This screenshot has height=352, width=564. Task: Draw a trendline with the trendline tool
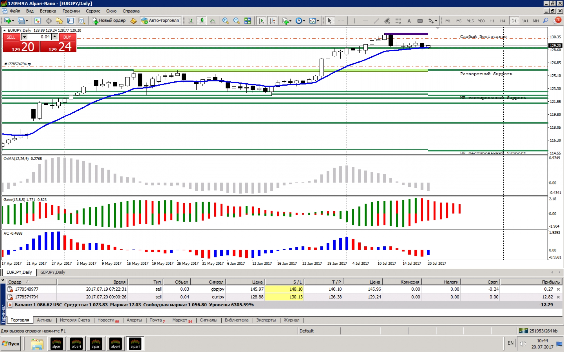coord(376,21)
